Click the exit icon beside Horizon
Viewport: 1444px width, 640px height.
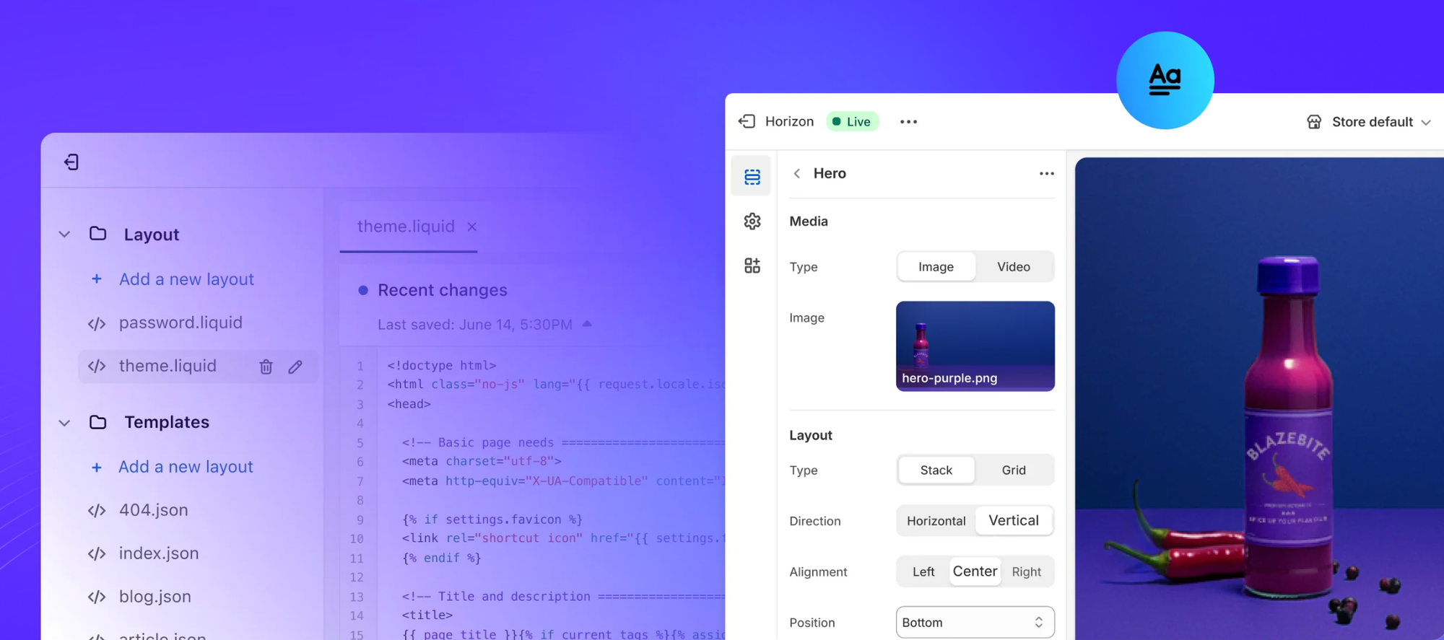pos(747,121)
